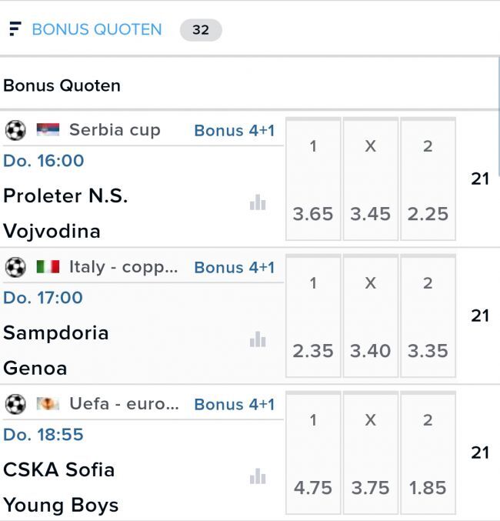Select away win odds 1.85 for Young Boys
This screenshot has height=521, width=500.
tap(428, 487)
